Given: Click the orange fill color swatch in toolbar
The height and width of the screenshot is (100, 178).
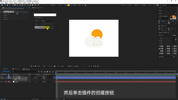Looking at the screenshot, I should tap(68, 5).
